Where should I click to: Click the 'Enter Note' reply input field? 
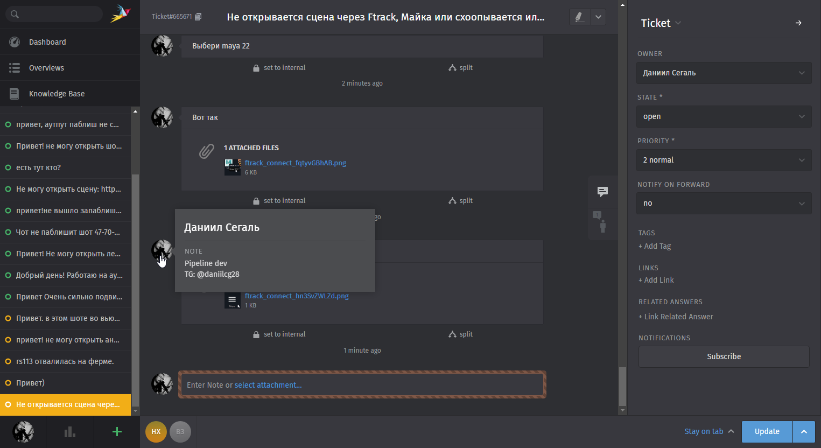click(362, 385)
